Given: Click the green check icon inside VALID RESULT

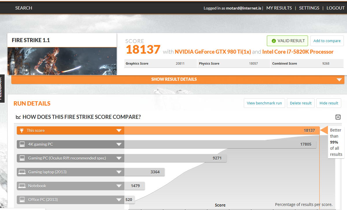Looking at the screenshot, I should 274,41.
